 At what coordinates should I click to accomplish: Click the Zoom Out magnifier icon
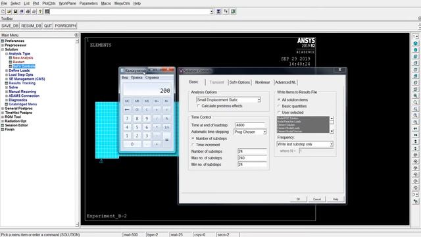click(415, 122)
